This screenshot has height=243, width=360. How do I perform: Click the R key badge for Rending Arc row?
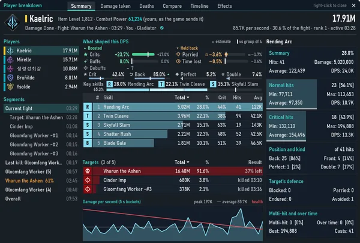click(88, 107)
